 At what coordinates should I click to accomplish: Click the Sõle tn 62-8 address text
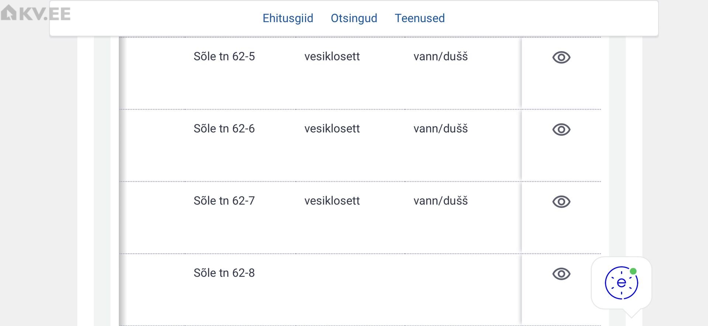tap(224, 273)
